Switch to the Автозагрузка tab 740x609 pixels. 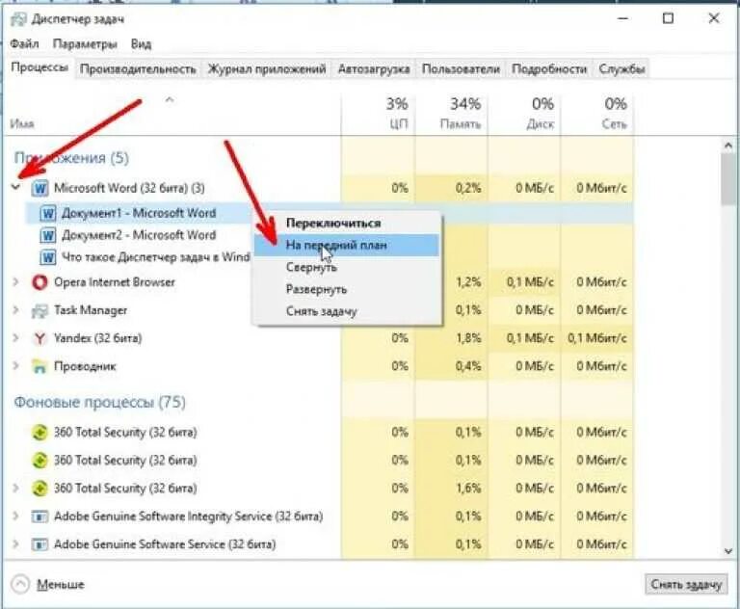(374, 69)
